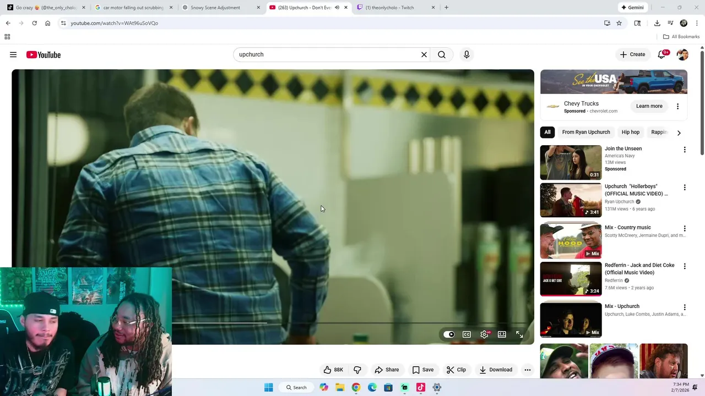Bookmark this page with the star
The image size is (705, 396).
[x=619, y=23]
